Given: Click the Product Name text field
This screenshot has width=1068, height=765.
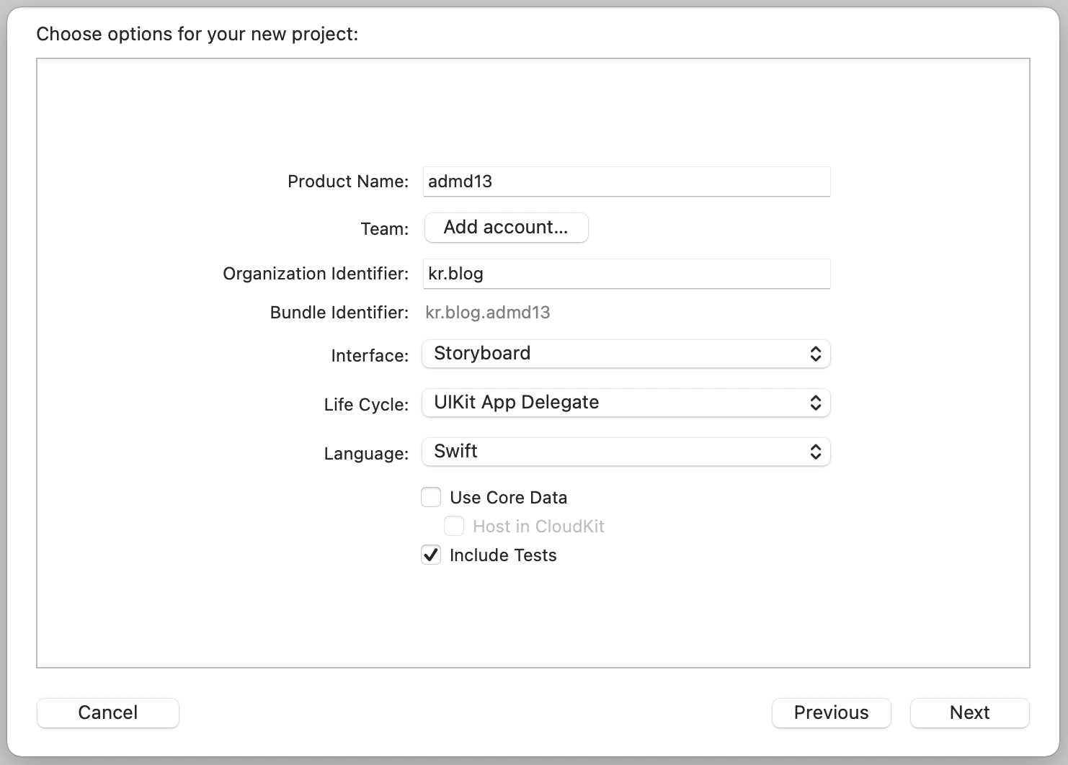Looking at the screenshot, I should click(626, 182).
